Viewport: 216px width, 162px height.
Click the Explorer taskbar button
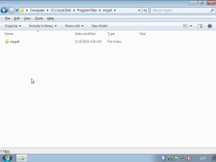(22, 158)
